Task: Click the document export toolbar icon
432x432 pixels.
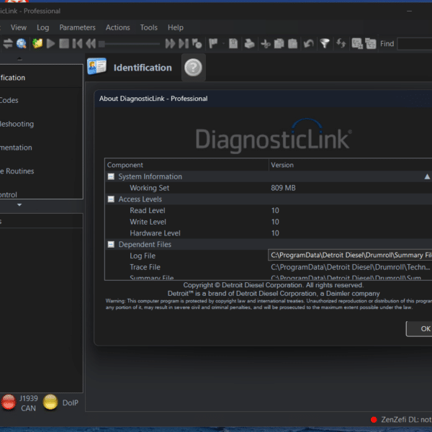Action: tap(233, 43)
